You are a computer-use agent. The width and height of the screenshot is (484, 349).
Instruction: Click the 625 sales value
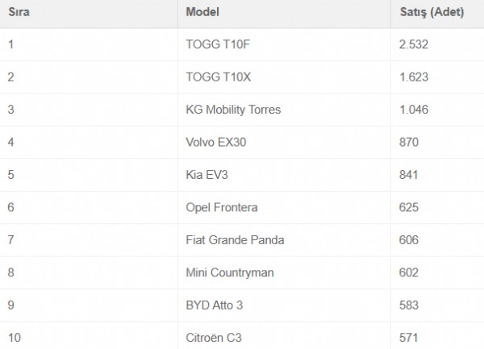(x=409, y=207)
